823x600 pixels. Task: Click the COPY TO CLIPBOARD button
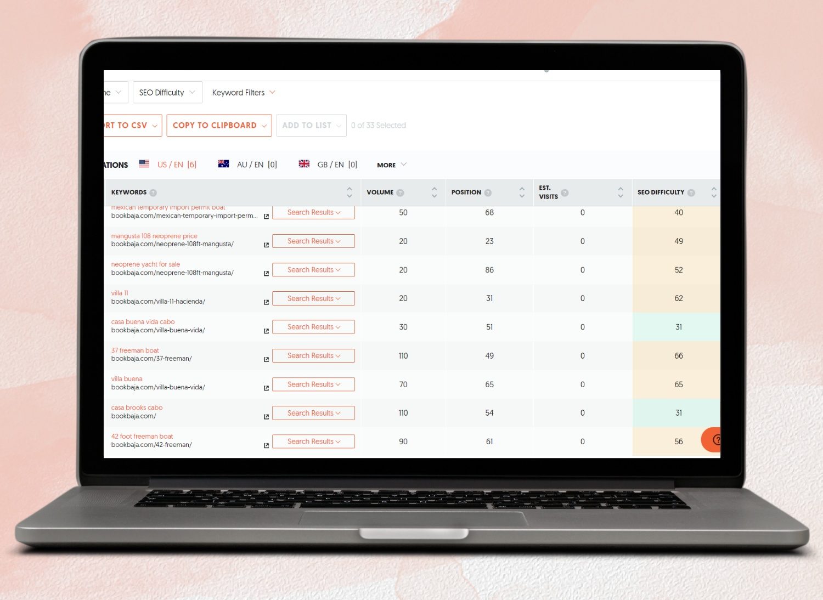[218, 125]
